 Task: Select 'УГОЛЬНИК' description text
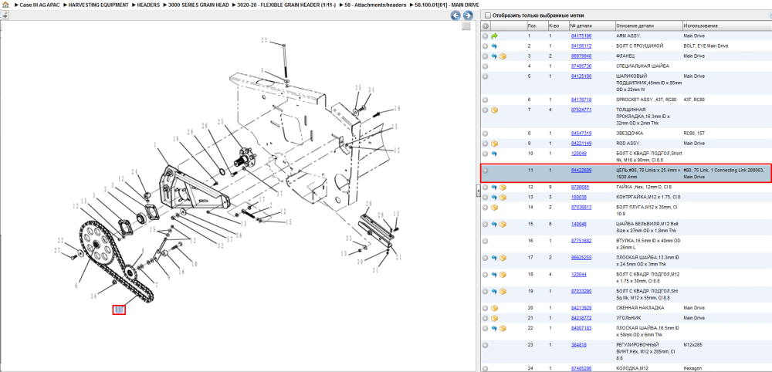click(629, 318)
